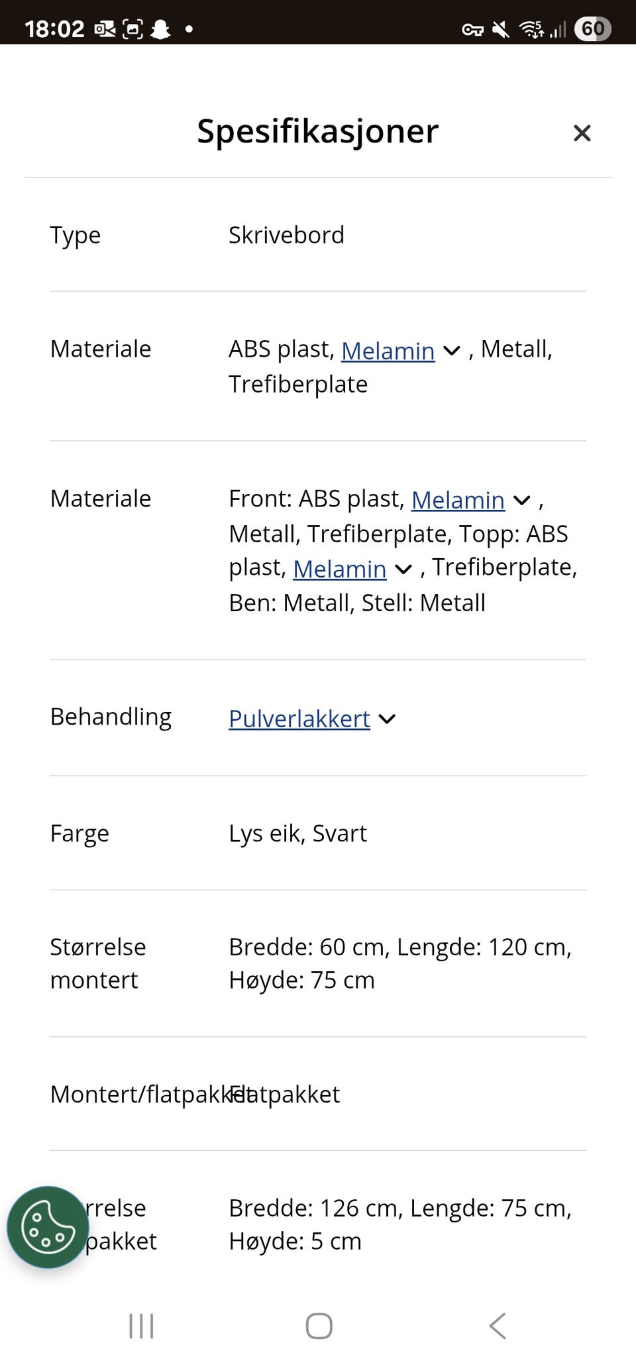The image size is (636, 1365).
Task: Expand the Melamin chevron next to Topp materials
Action: 402,569
